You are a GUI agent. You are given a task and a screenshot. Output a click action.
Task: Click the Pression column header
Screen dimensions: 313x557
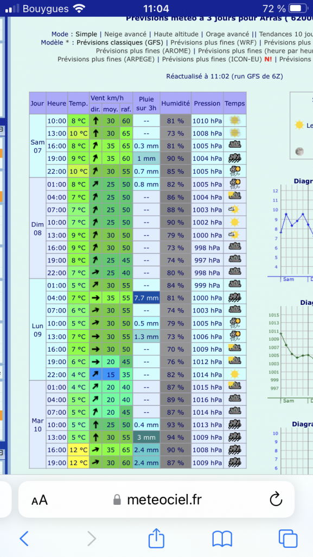(x=207, y=103)
